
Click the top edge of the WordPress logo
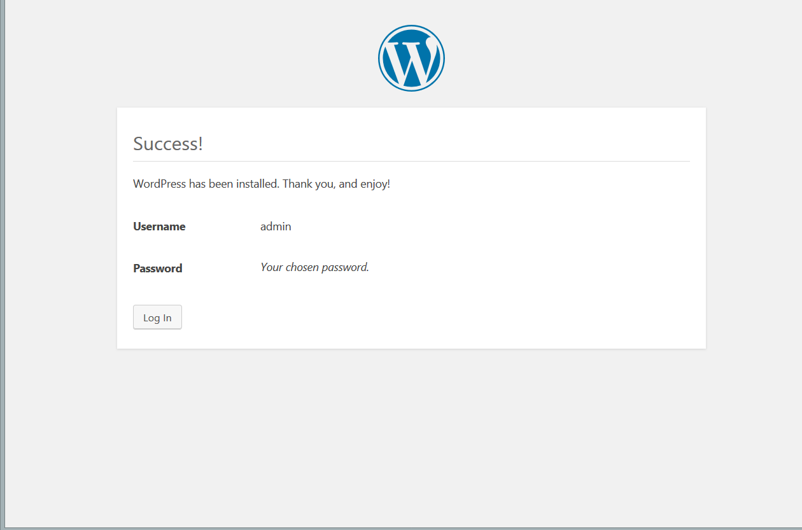(x=411, y=27)
